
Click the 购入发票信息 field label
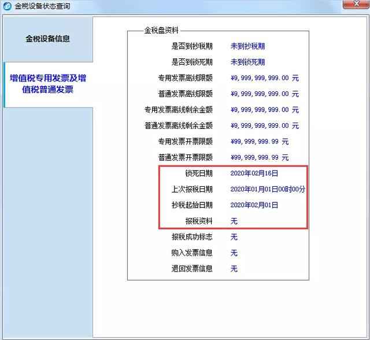(x=192, y=253)
